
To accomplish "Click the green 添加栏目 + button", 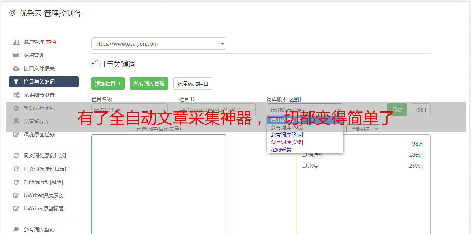I will (x=108, y=84).
